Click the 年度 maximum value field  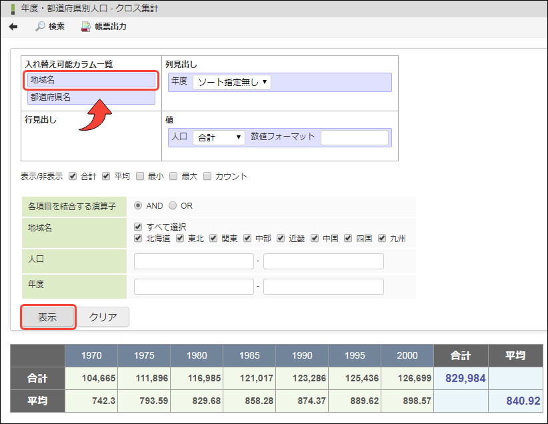323,287
